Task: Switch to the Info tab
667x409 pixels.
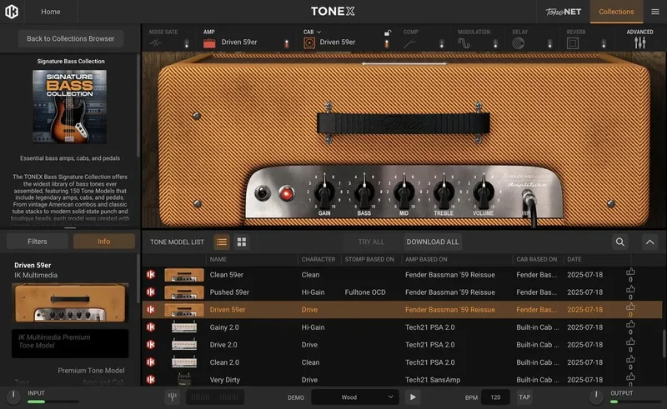Action: [103, 242]
